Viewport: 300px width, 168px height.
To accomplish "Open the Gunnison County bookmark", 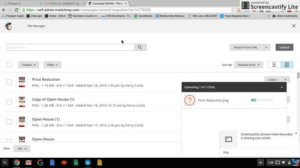I will click(83, 16).
